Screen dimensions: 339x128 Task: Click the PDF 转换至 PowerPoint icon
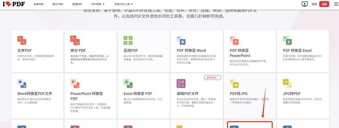[234, 40]
